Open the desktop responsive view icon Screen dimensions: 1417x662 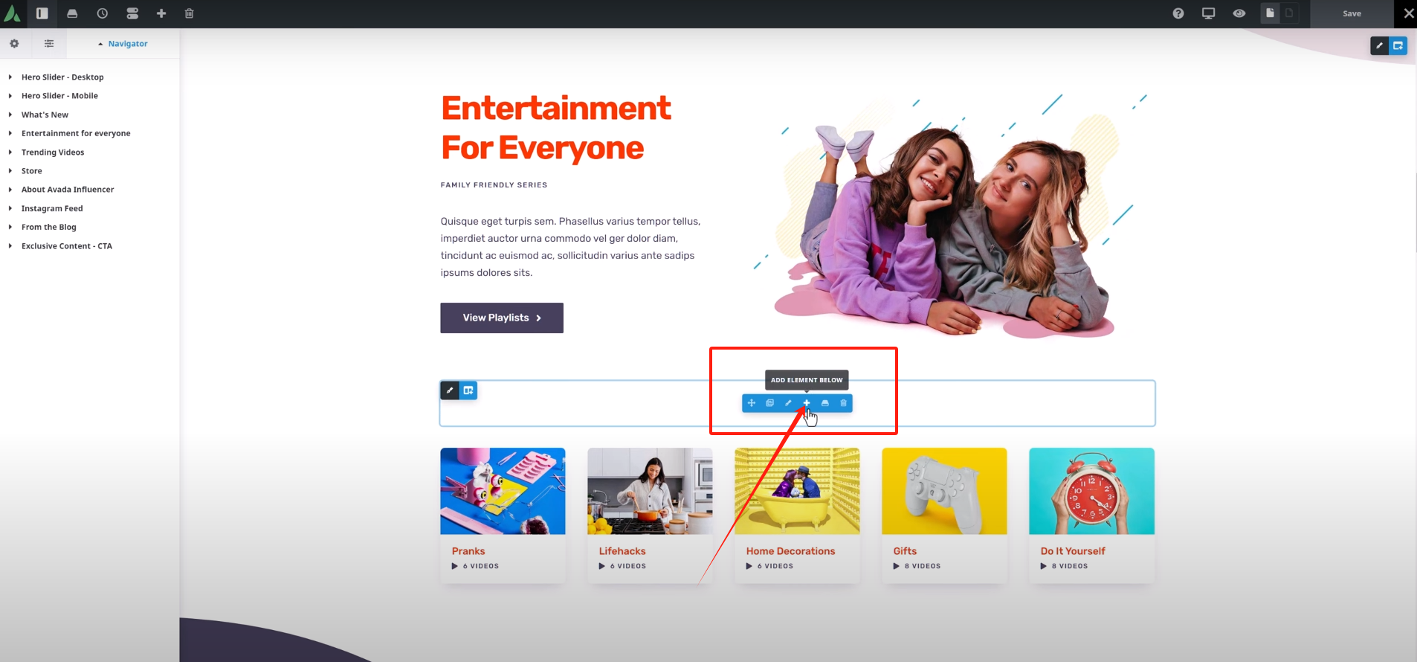coord(1209,13)
